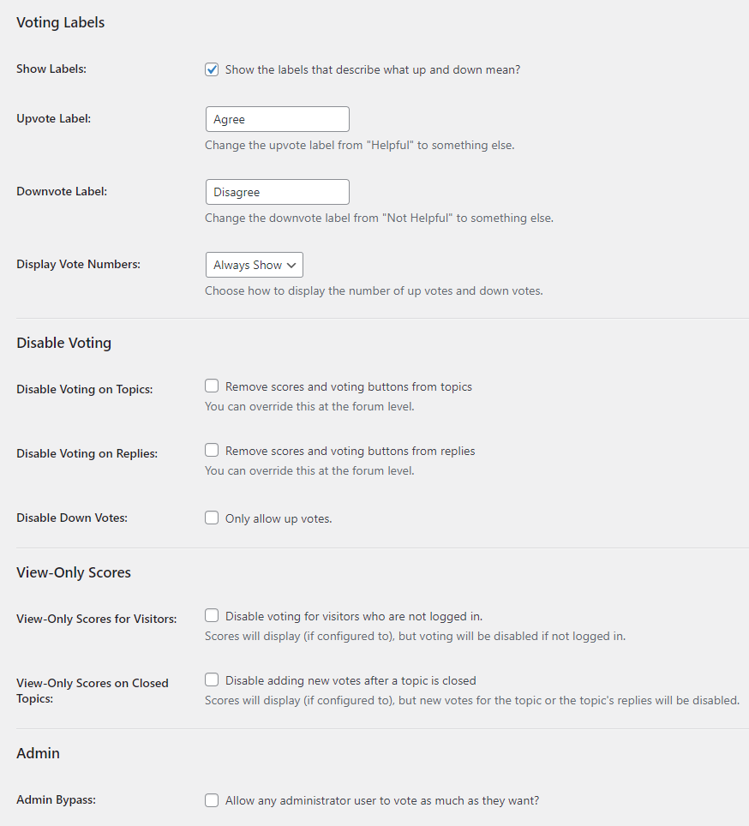Click the 'Show Labels:' setting label
The width and height of the screenshot is (749, 826).
click(51, 69)
